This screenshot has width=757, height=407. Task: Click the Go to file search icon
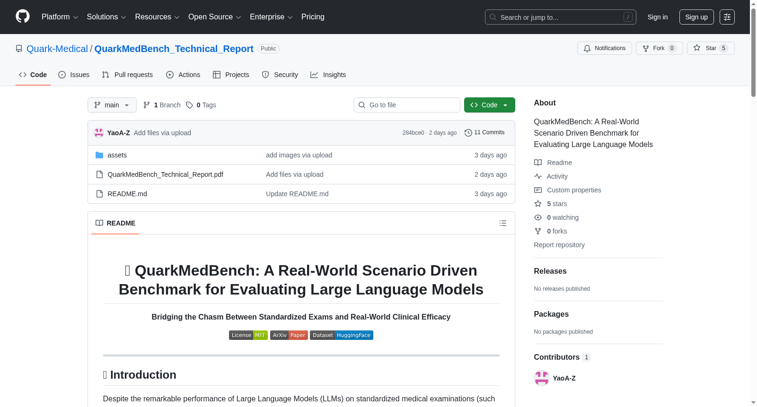point(362,105)
